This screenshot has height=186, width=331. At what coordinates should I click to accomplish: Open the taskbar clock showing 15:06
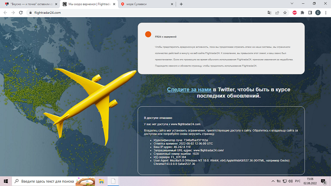tap(310, 181)
